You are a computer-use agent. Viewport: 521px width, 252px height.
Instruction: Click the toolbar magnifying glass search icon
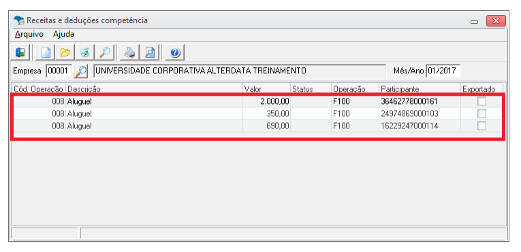pos(105,52)
